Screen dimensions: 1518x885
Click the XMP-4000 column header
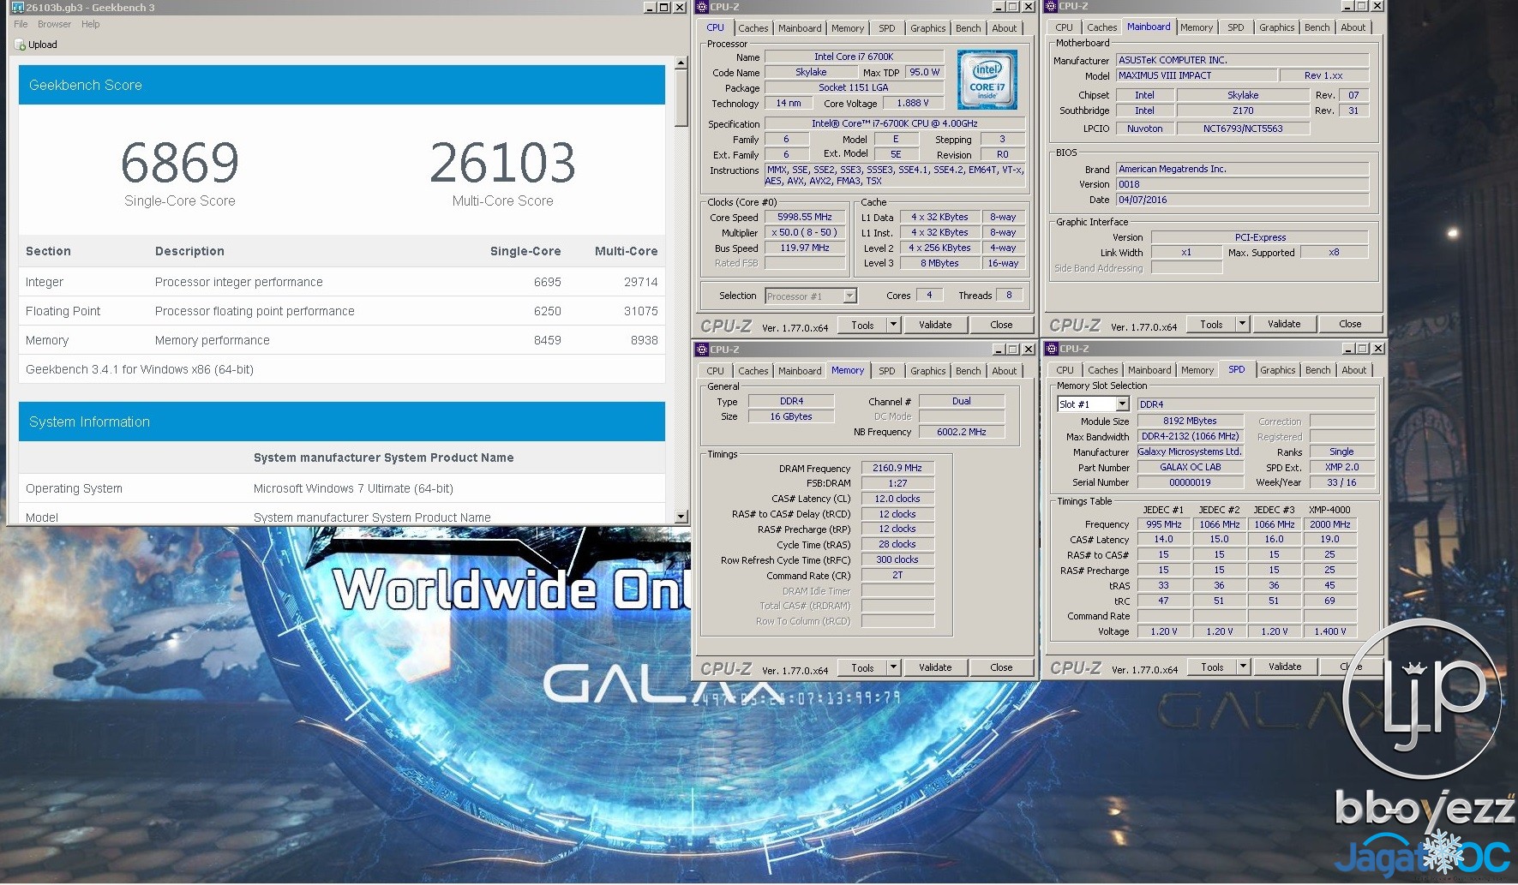[1329, 510]
